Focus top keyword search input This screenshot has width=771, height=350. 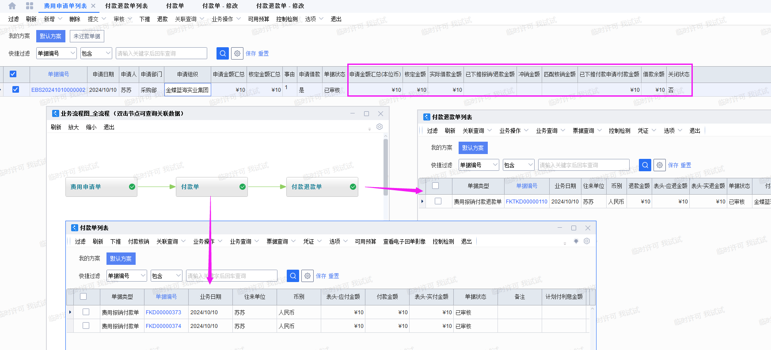tap(161, 53)
